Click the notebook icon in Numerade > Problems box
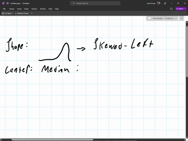This screenshot has height=141, width=188. pyautogui.click(x=150, y=18)
